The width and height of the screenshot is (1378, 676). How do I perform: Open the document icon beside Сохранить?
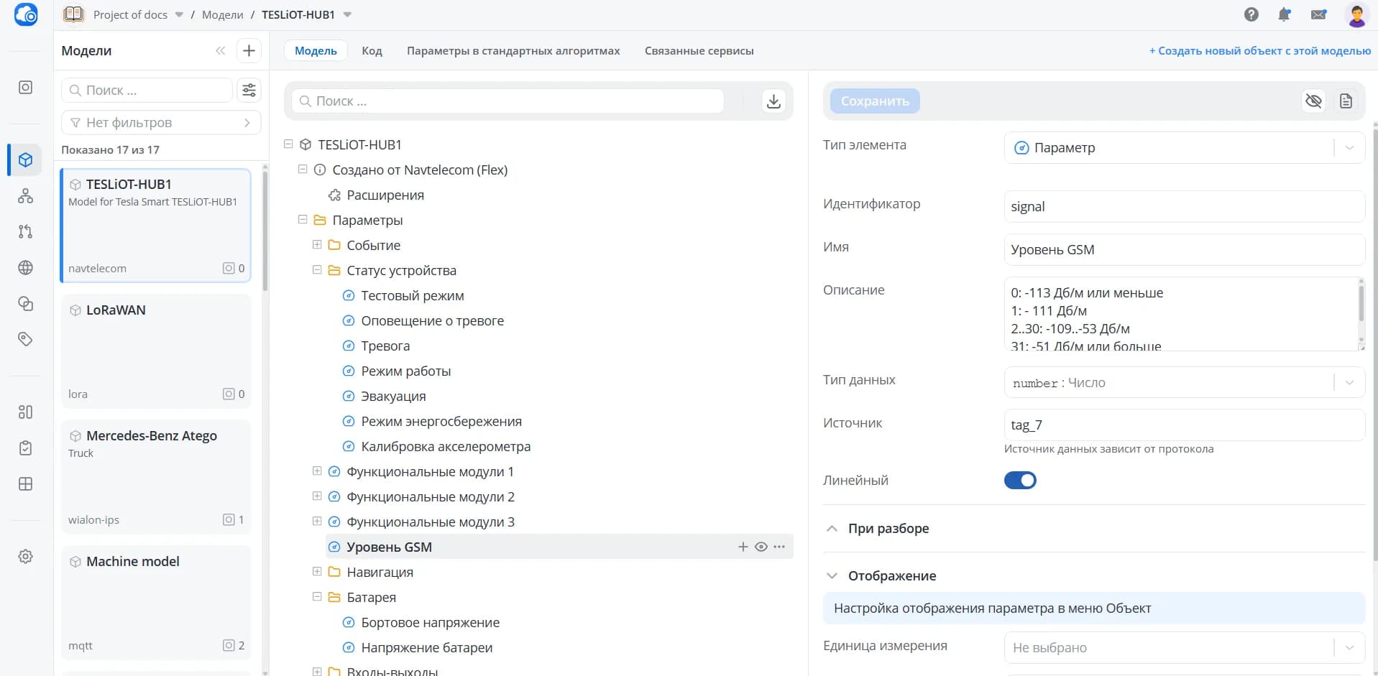[x=1346, y=101]
